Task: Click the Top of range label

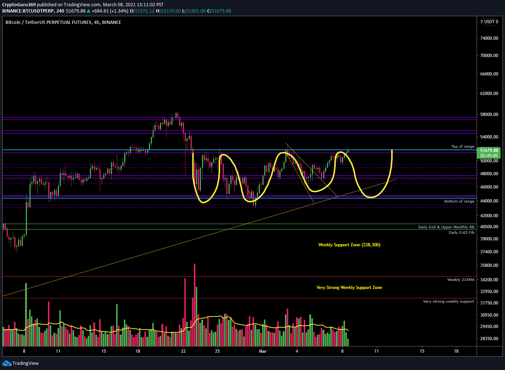Action: tap(463, 147)
